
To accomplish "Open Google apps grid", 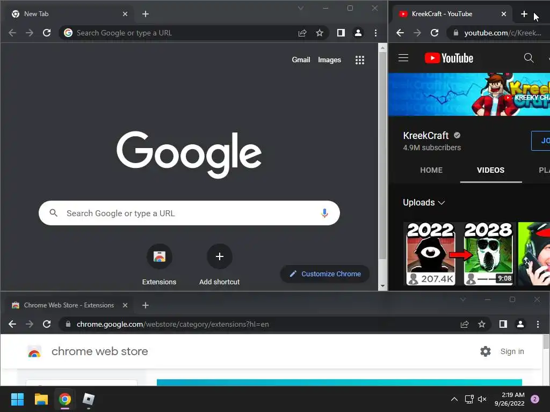I will pyautogui.click(x=359, y=60).
